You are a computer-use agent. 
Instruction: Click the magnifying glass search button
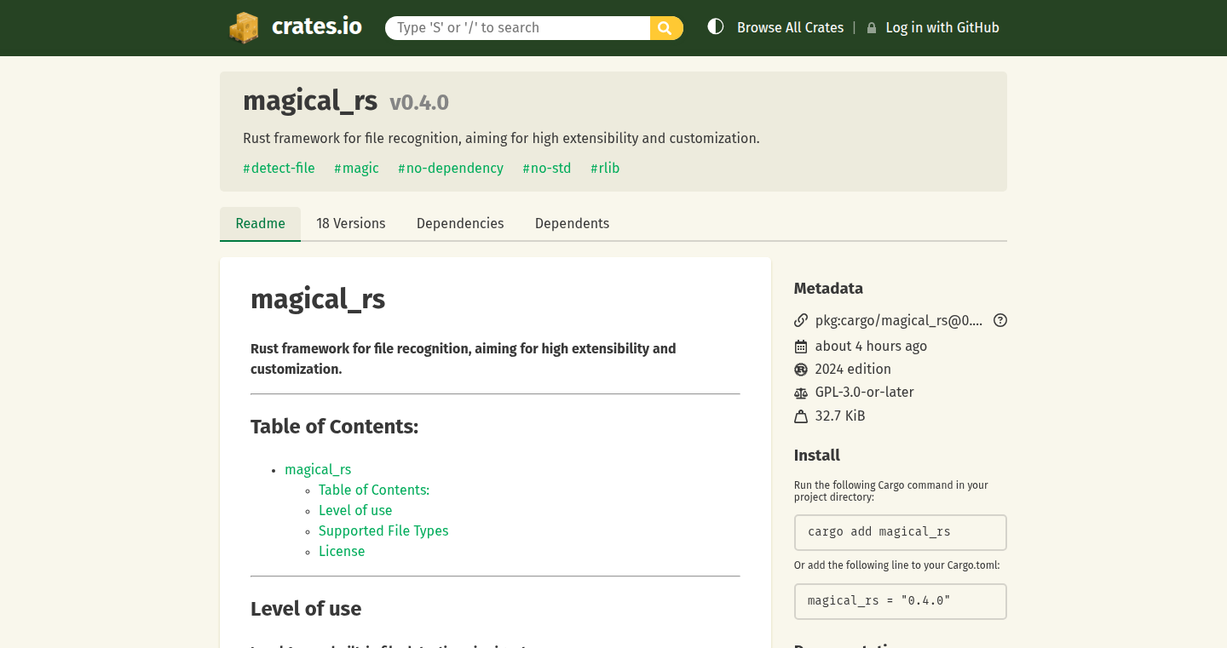pyautogui.click(x=666, y=28)
